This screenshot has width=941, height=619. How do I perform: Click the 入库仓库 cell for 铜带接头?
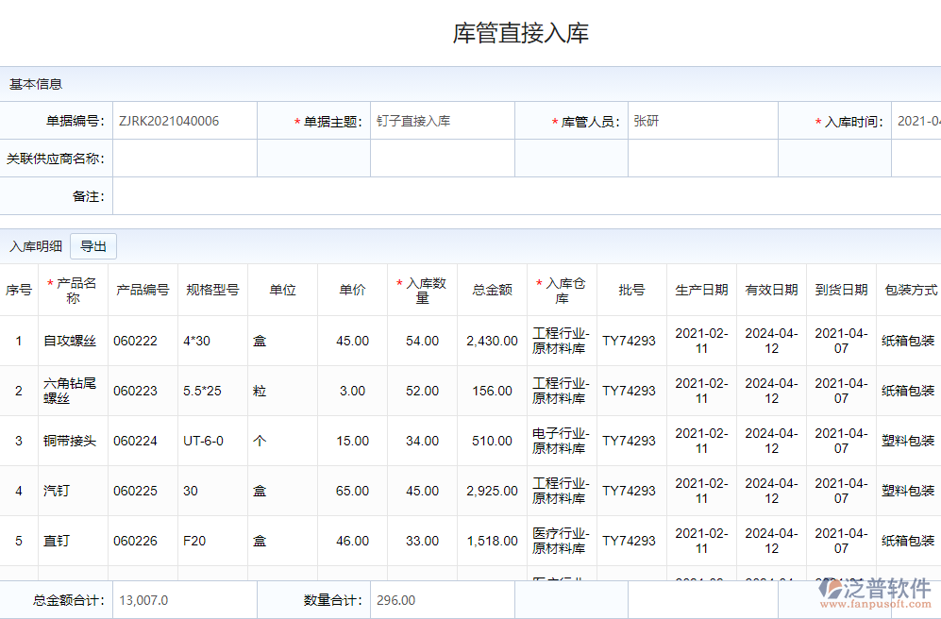[x=562, y=441]
